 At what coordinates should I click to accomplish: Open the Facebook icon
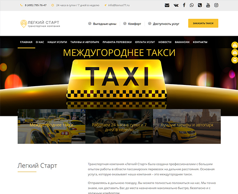pos(184,5)
